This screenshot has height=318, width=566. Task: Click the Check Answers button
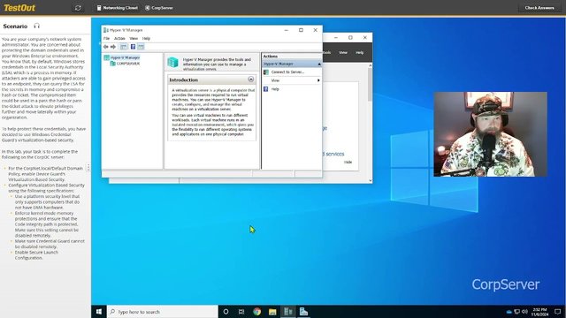[x=539, y=8]
